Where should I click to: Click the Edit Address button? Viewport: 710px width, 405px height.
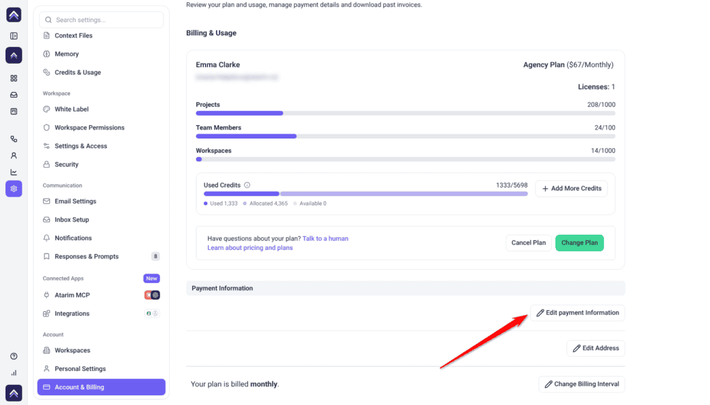click(x=596, y=348)
